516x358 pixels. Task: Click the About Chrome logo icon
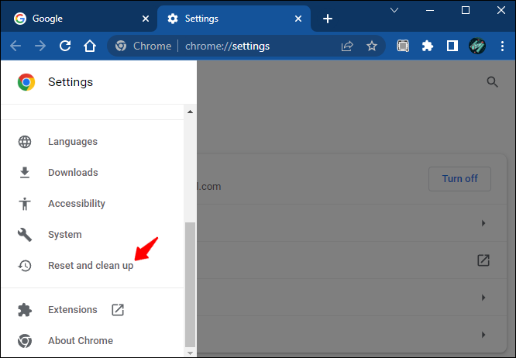coord(25,341)
